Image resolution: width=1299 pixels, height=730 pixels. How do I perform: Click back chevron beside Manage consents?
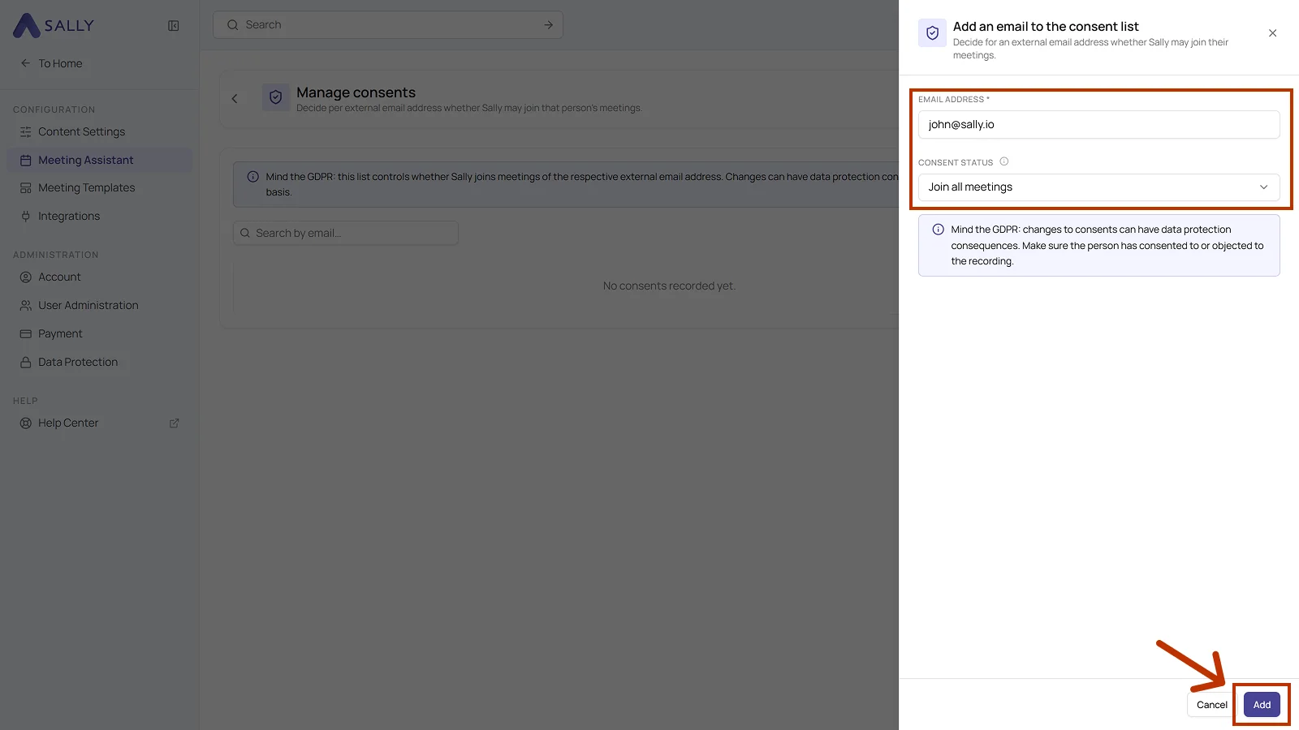235,99
